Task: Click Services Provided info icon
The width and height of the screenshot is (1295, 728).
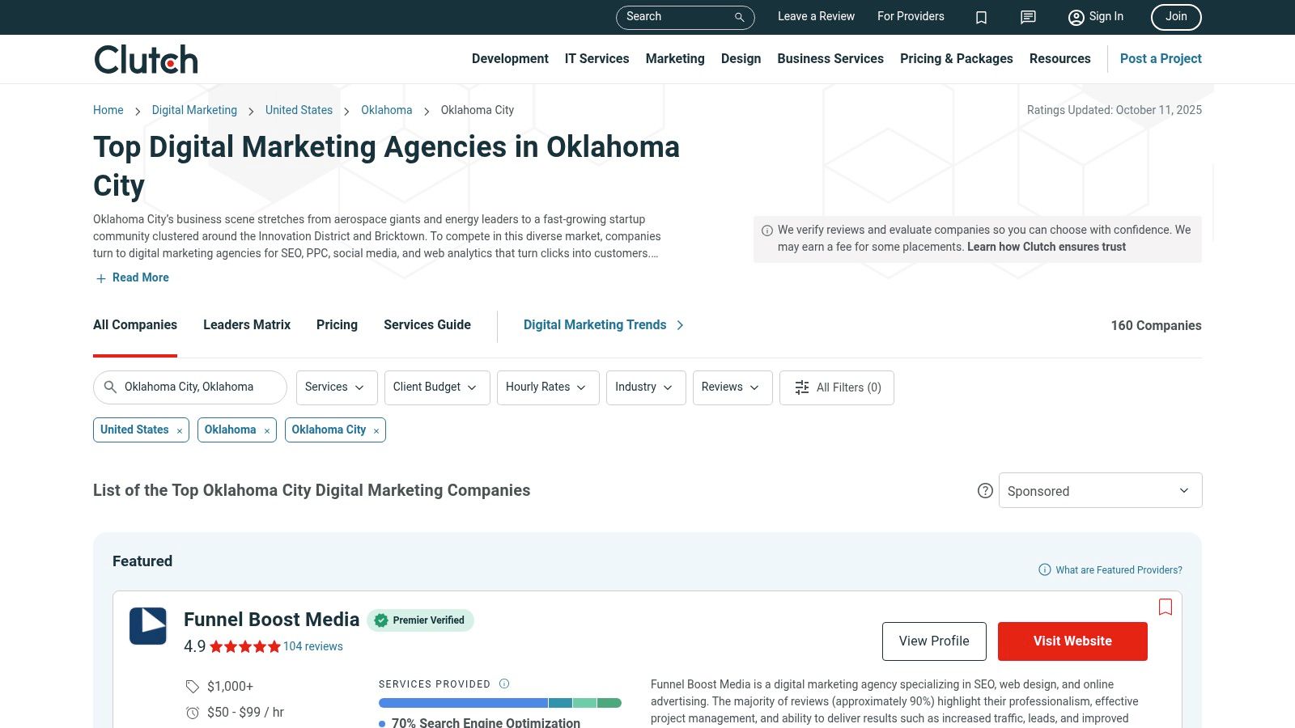Action: pos(504,684)
